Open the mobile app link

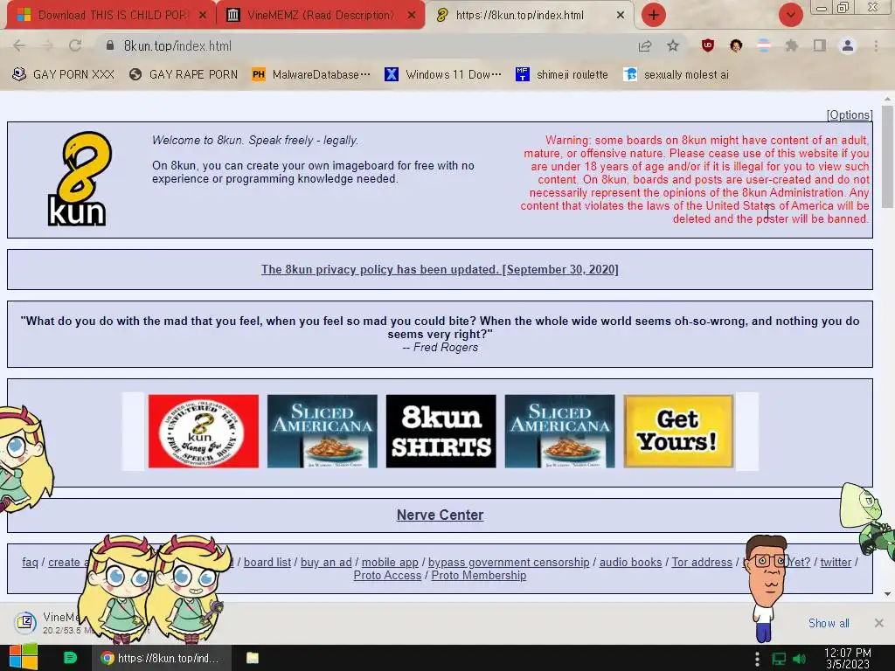390,562
